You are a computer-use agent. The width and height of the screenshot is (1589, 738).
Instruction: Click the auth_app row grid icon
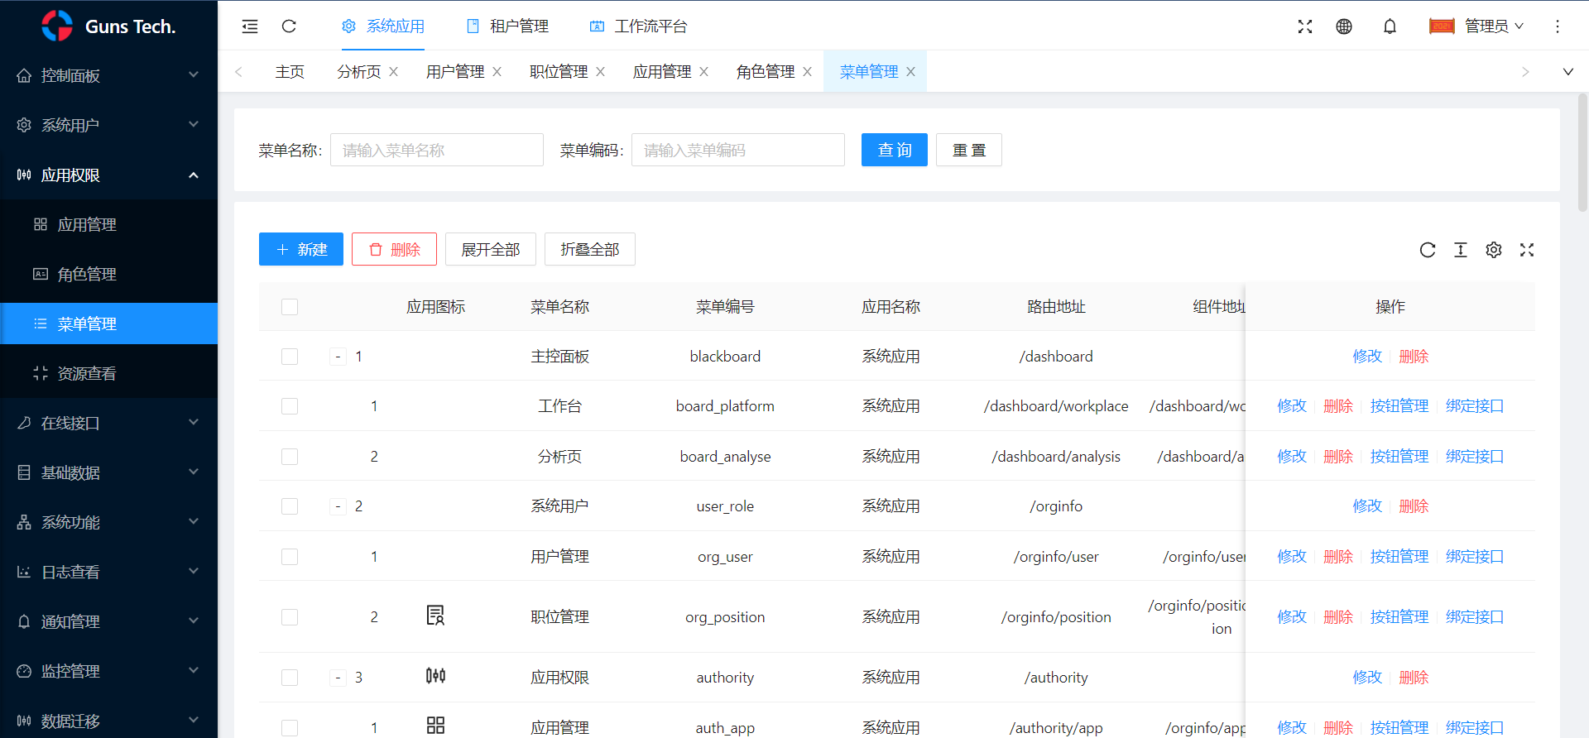pyautogui.click(x=435, y=726)
